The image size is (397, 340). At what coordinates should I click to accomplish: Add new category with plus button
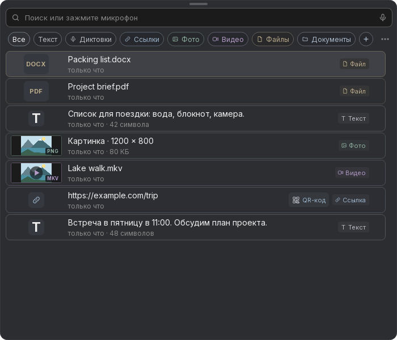[366, 39]
